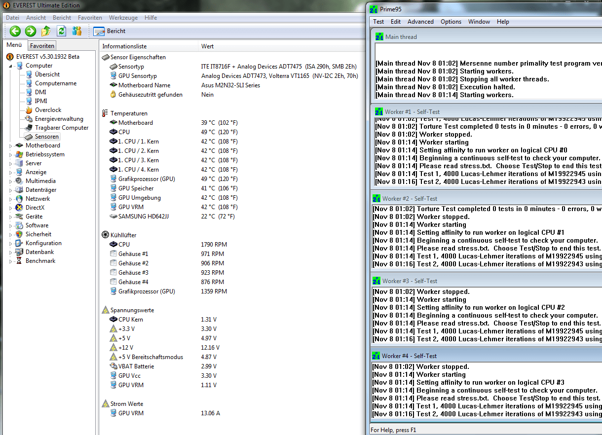Viewport: 602px width, 435px height.
Task: Select the Übersicht tree item
Action: click(x=47, y=74)
